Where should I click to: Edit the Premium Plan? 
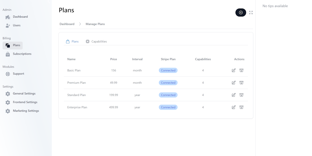tap(233, 83)
